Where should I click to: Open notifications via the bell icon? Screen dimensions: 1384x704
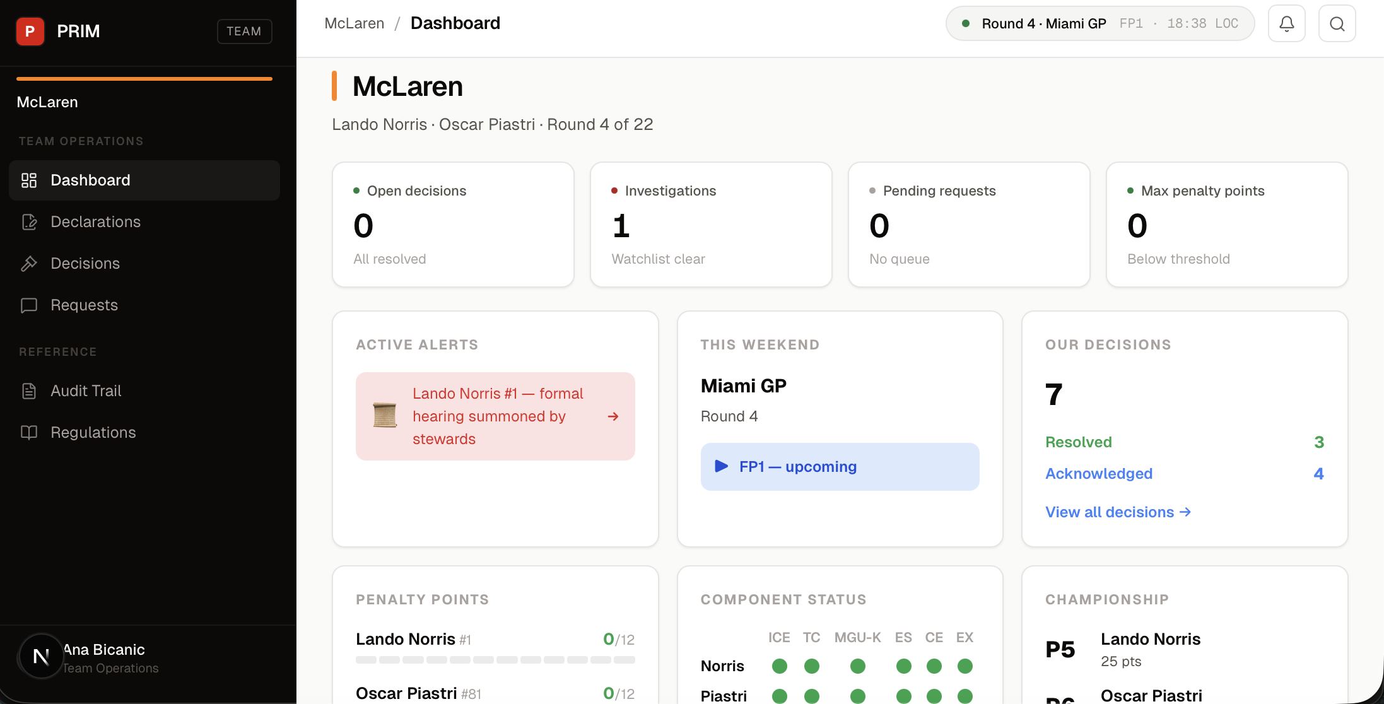click(x=1287, y=23)
